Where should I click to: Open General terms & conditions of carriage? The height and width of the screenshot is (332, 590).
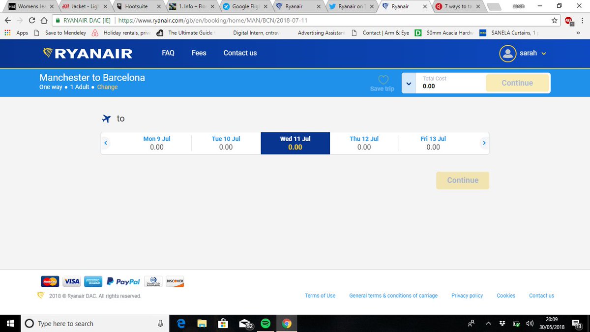click(393, 296)
